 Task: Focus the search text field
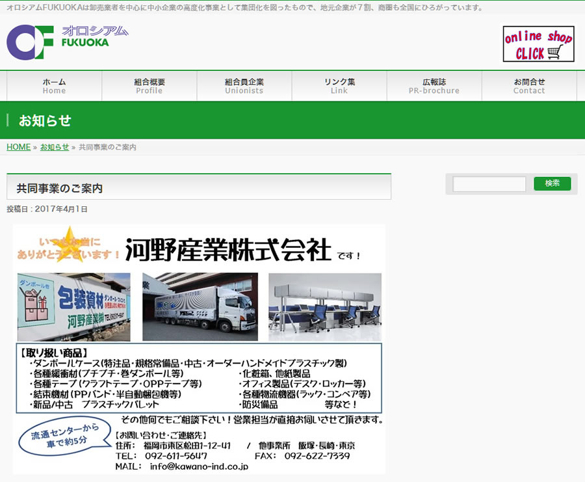(489, 183)
